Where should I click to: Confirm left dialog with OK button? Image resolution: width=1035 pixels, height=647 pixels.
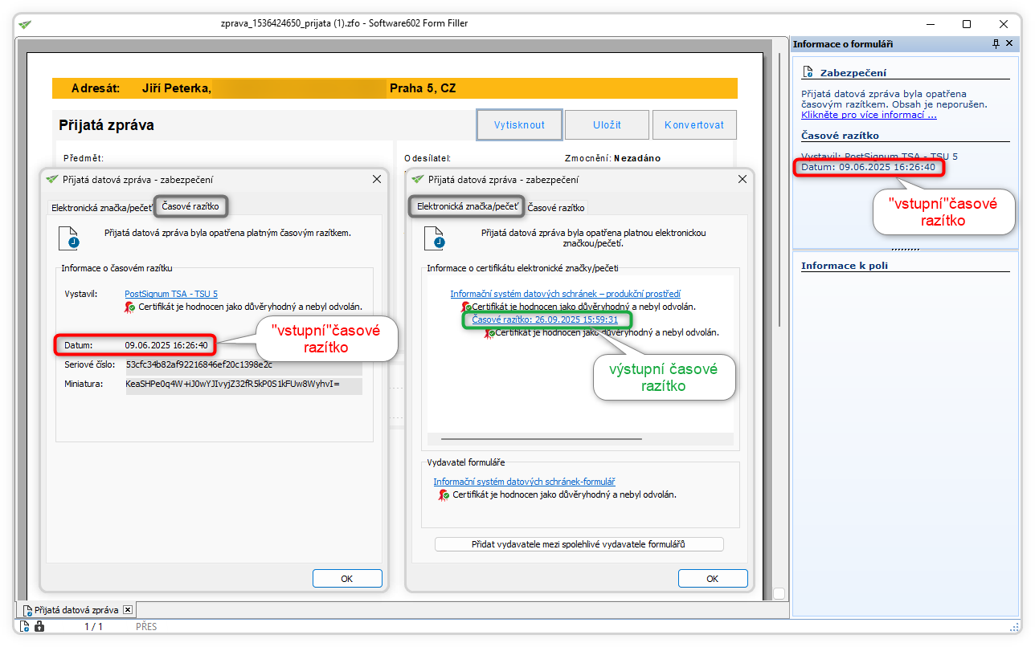(x=347, y=578)
